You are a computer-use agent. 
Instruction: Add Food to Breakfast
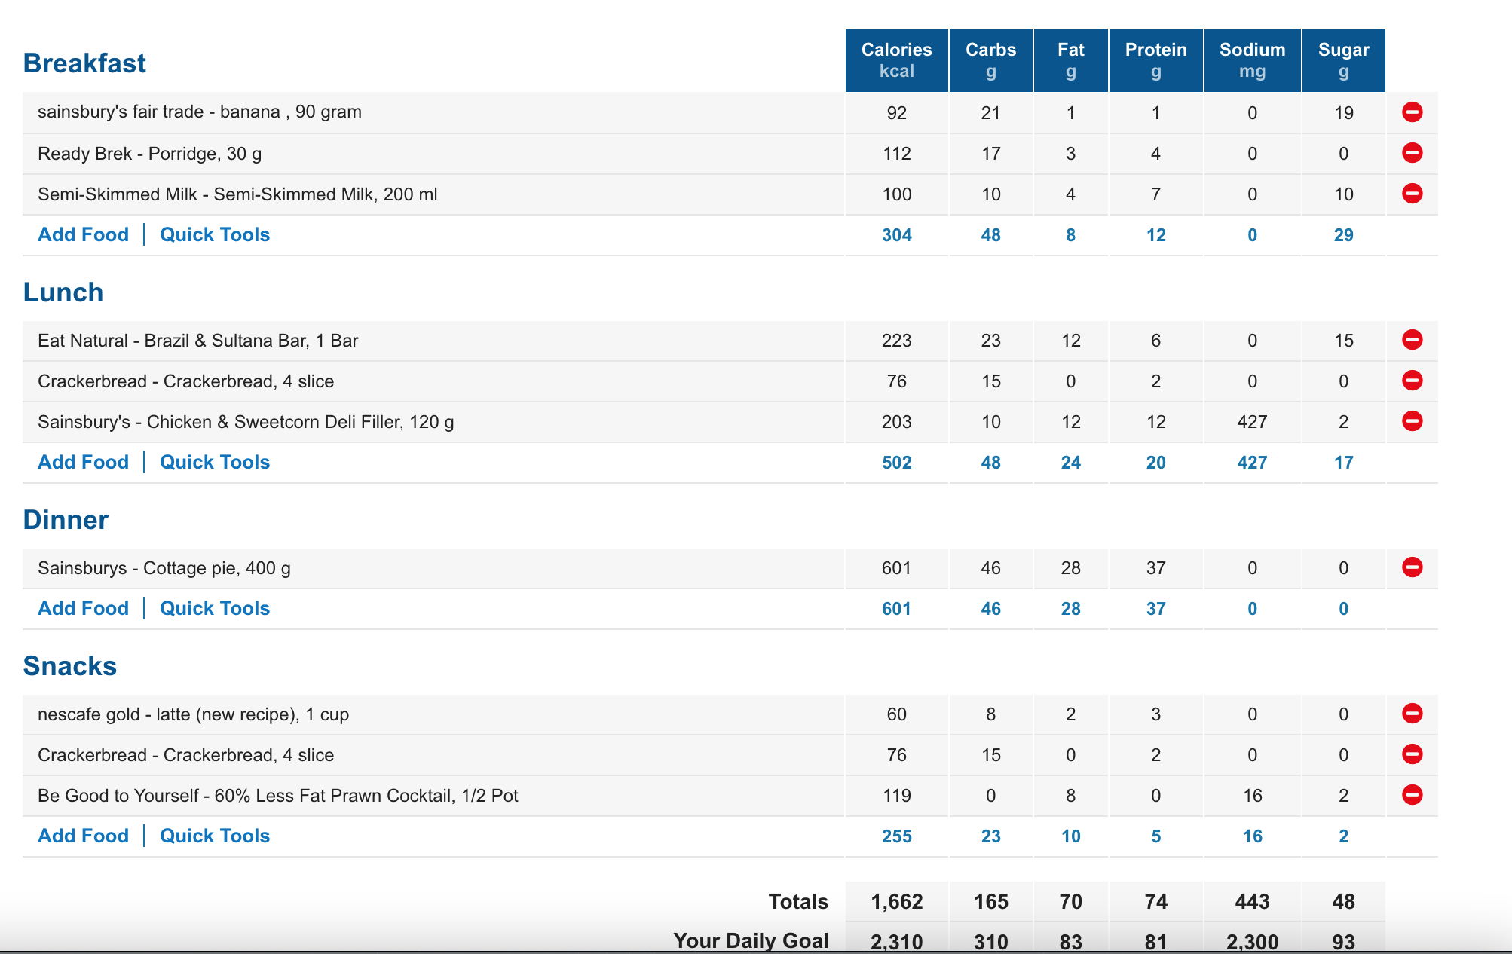point(84,234)
